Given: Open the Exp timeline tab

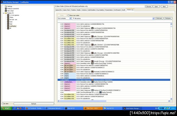Looking at the screenshot, I should click(x=100, y=10).
